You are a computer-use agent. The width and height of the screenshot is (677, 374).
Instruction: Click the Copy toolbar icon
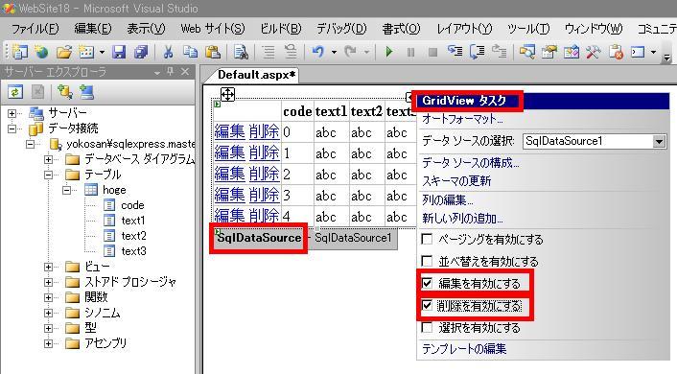(191, 52)
